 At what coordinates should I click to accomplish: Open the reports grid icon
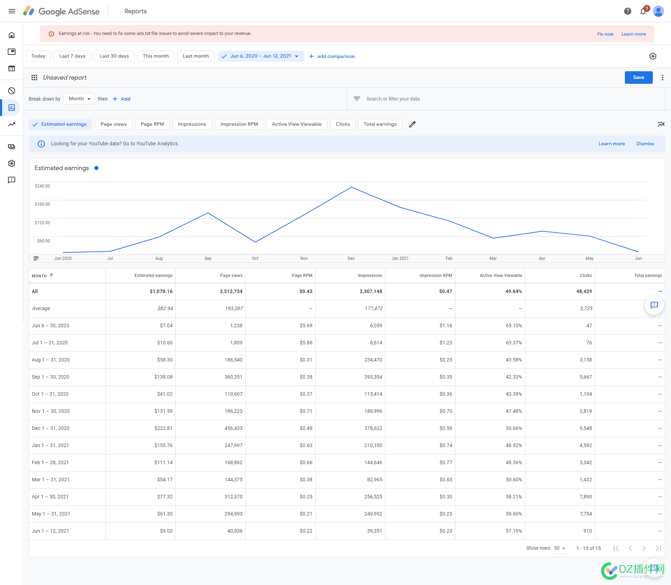34,78
